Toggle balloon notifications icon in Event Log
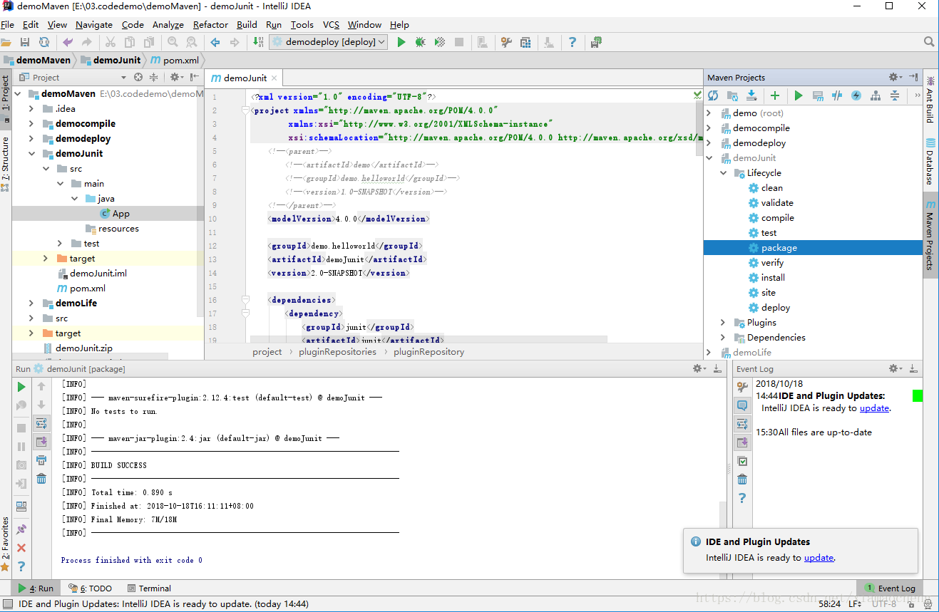This screenshot has height=612, width=939. tap(742, 405)
